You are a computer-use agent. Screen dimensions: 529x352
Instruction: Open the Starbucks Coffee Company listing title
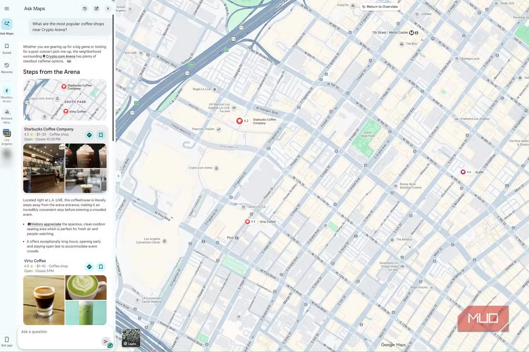click(x=49, y=129)
